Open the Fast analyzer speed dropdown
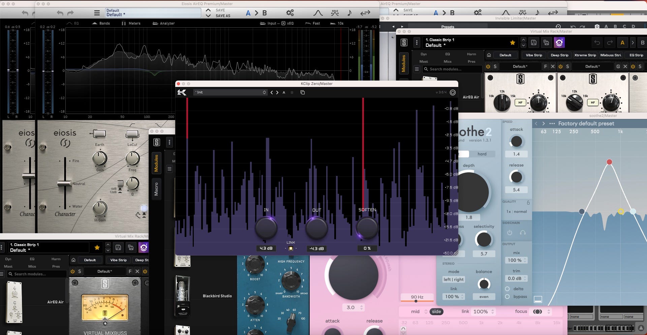 (313, 23)
